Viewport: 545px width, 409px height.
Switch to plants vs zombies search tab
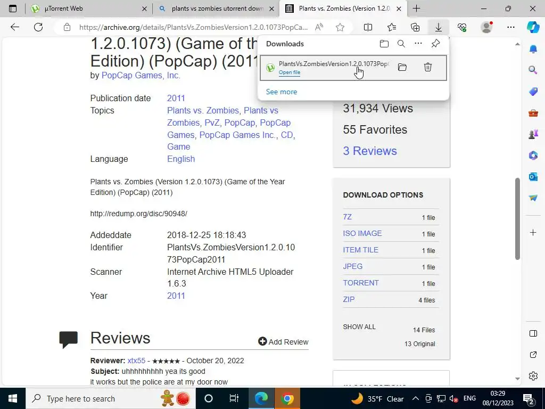point(216,9)
